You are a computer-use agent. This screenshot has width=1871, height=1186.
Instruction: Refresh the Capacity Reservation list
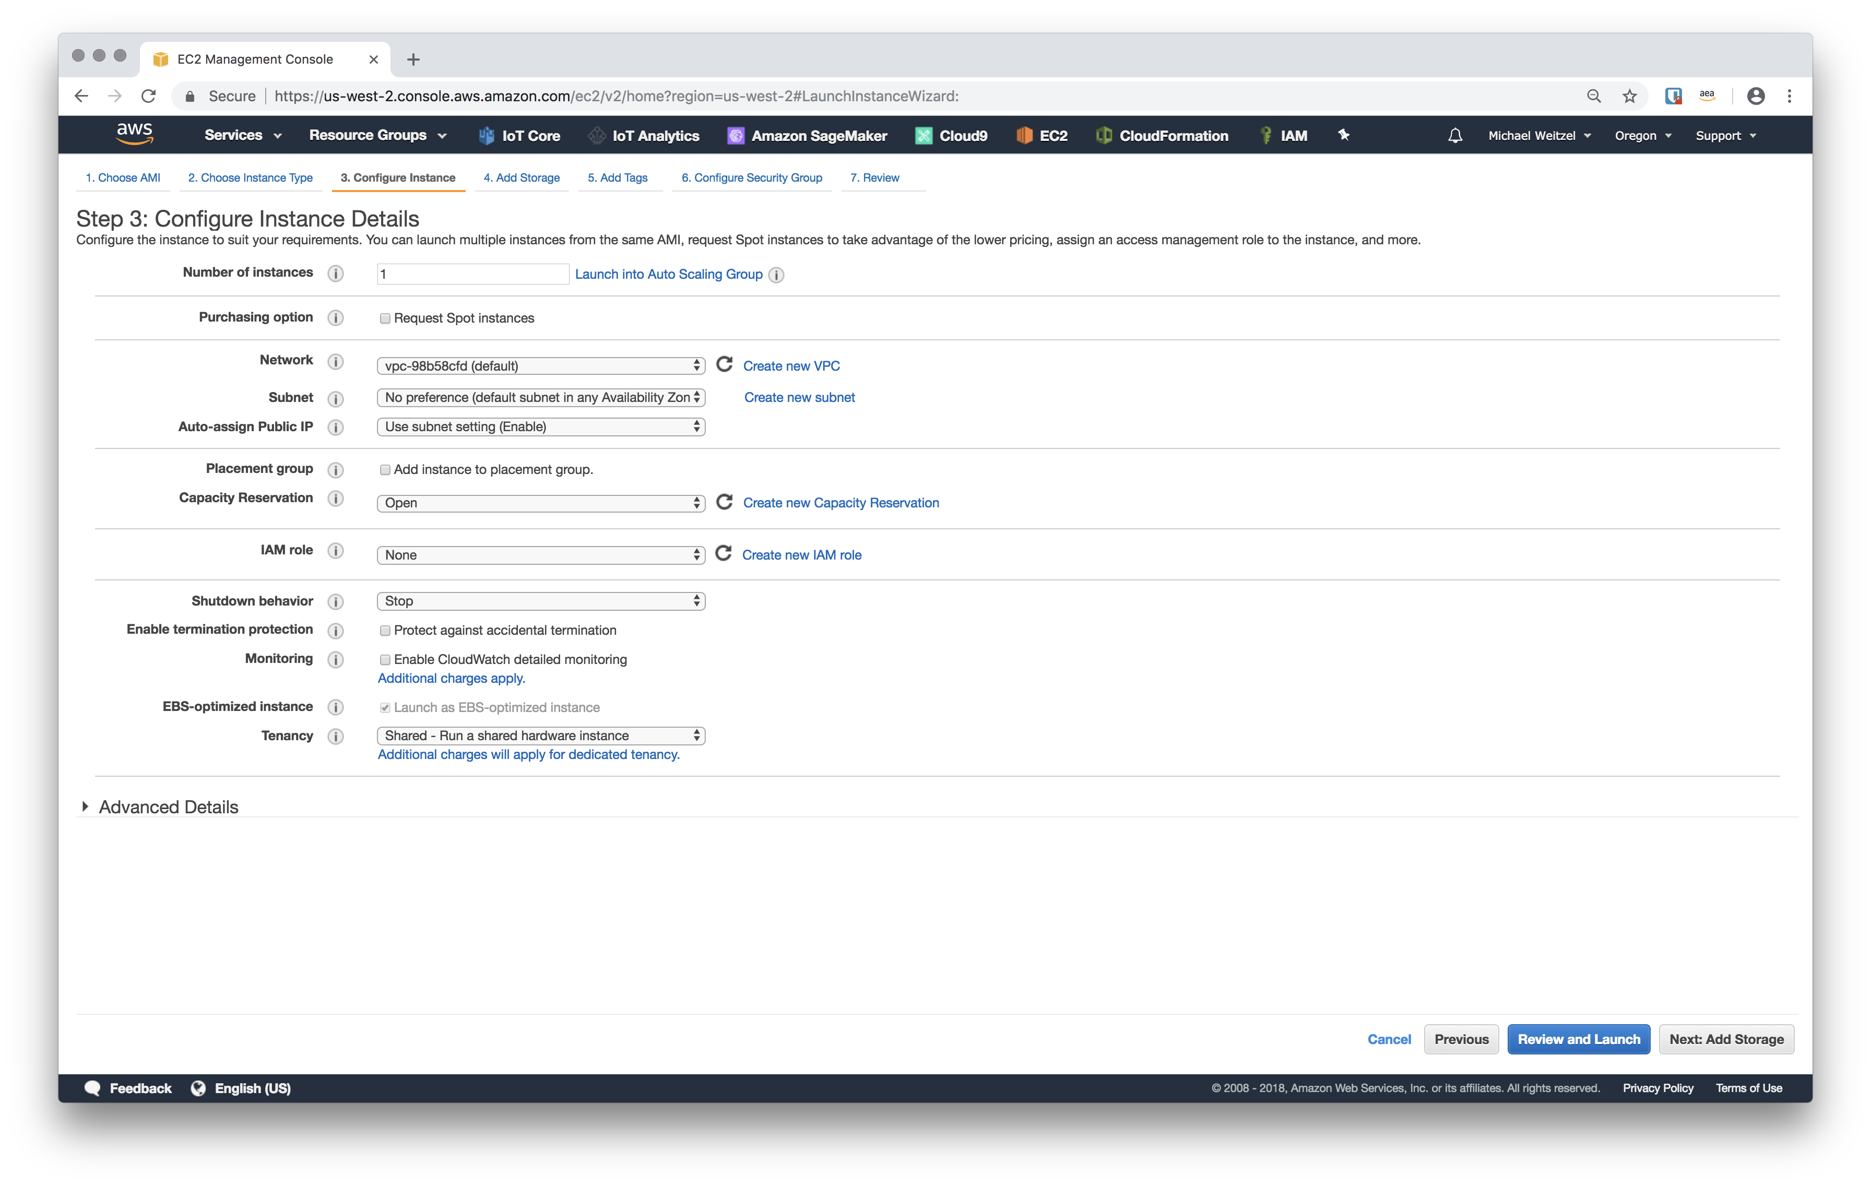[x=724, y=502]
